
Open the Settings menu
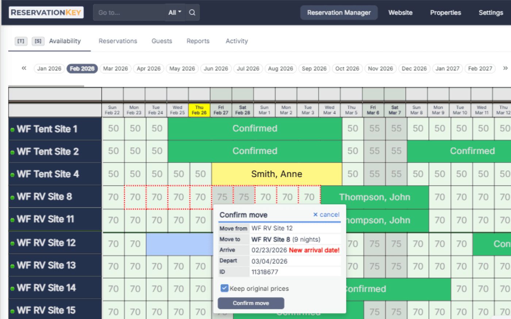tap(491, 12)
